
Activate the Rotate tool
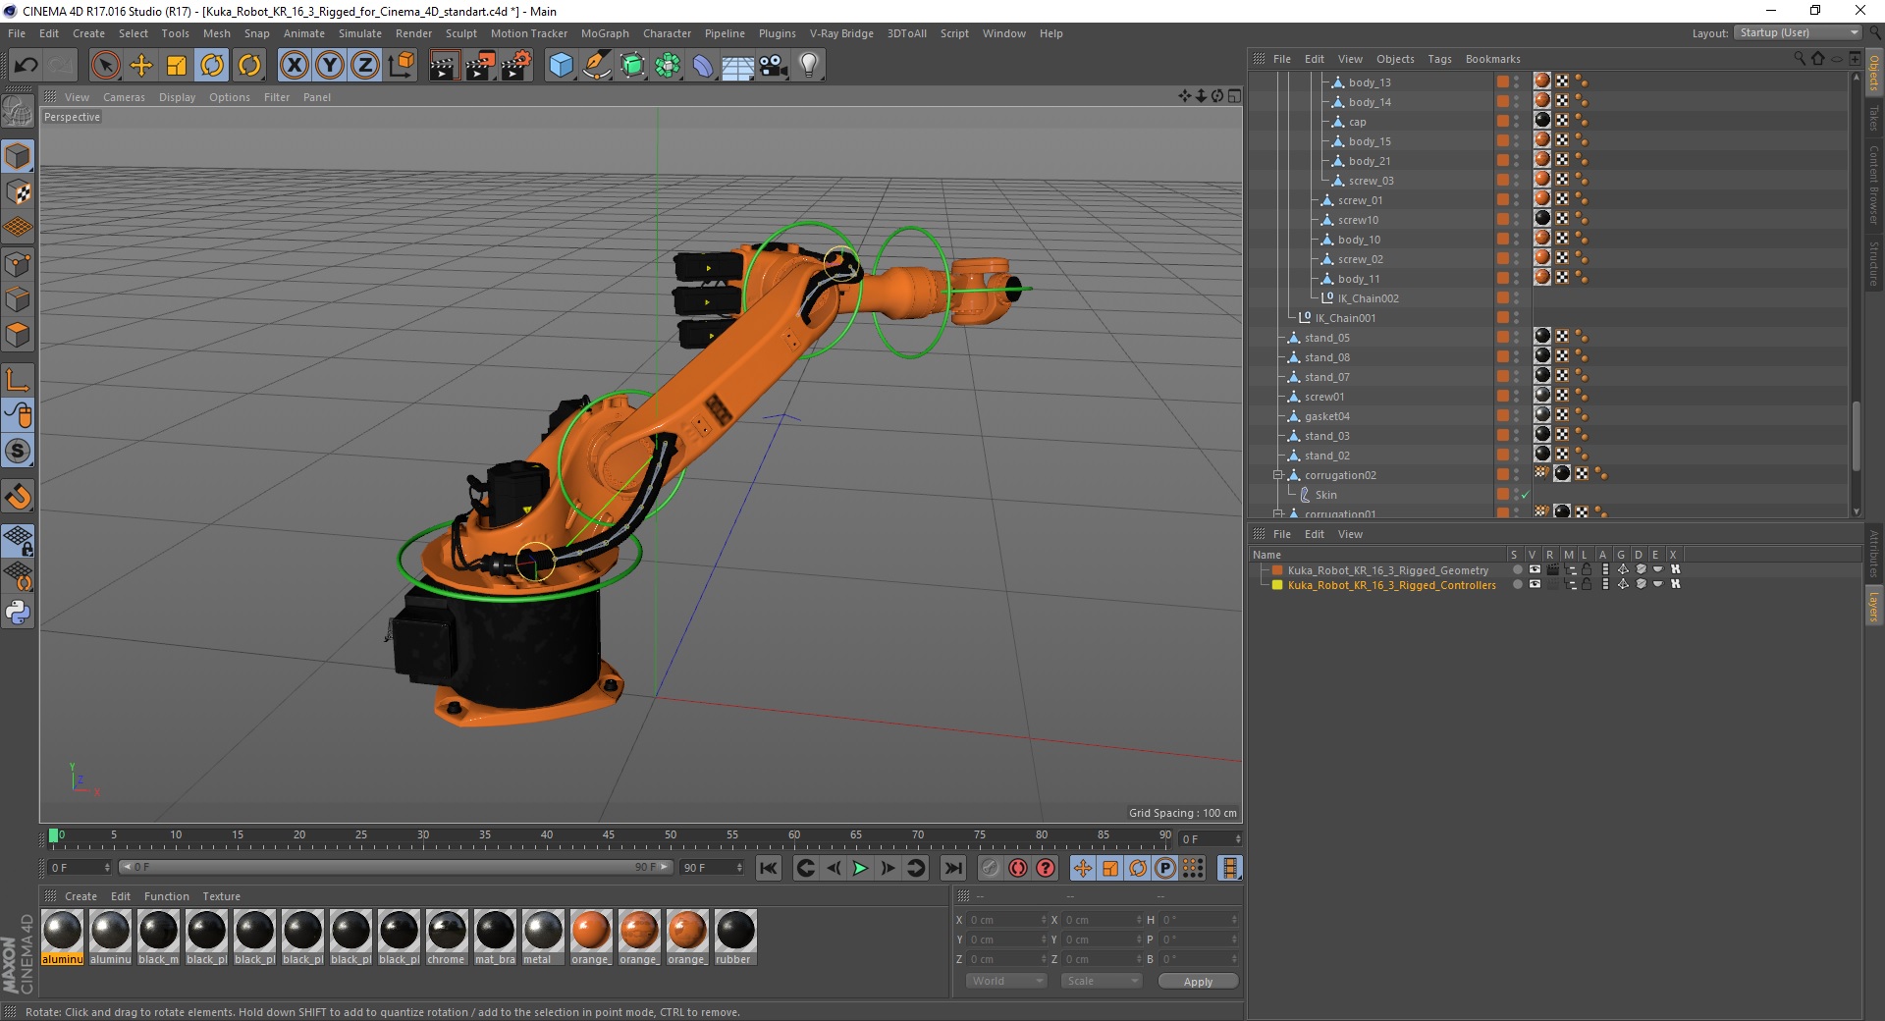tap(212, 66)
